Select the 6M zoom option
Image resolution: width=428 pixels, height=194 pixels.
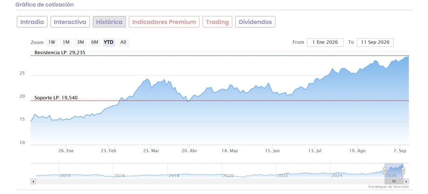(95, 42)
